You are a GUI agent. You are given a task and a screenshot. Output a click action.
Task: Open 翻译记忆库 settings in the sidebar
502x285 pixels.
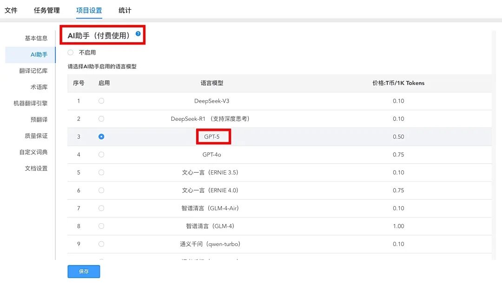point(33,71)
